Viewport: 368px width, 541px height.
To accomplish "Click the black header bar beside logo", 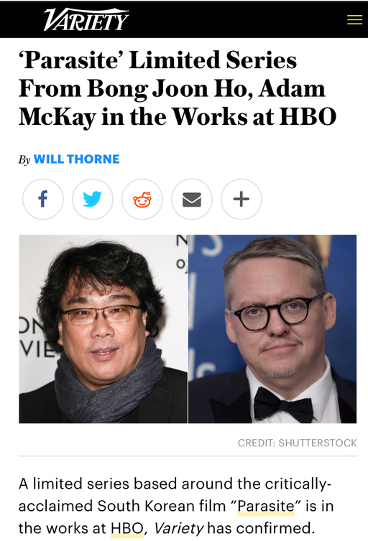I will (238, 19).
